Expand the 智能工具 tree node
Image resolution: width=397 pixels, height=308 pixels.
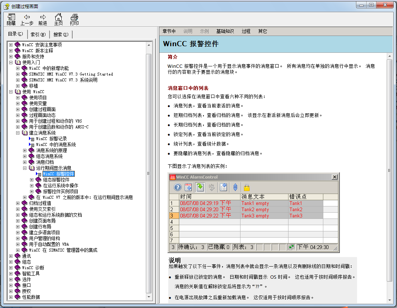click(x=11, y=274)
